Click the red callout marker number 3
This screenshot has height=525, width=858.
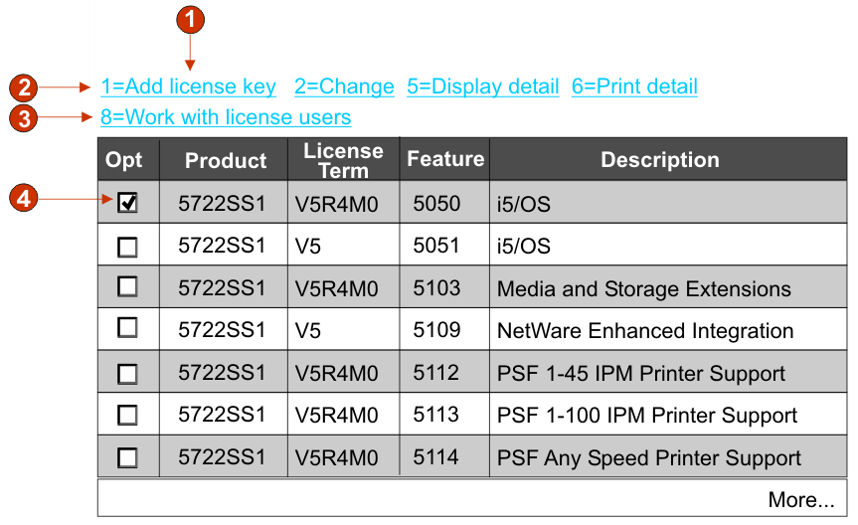[x=23, y=118]
